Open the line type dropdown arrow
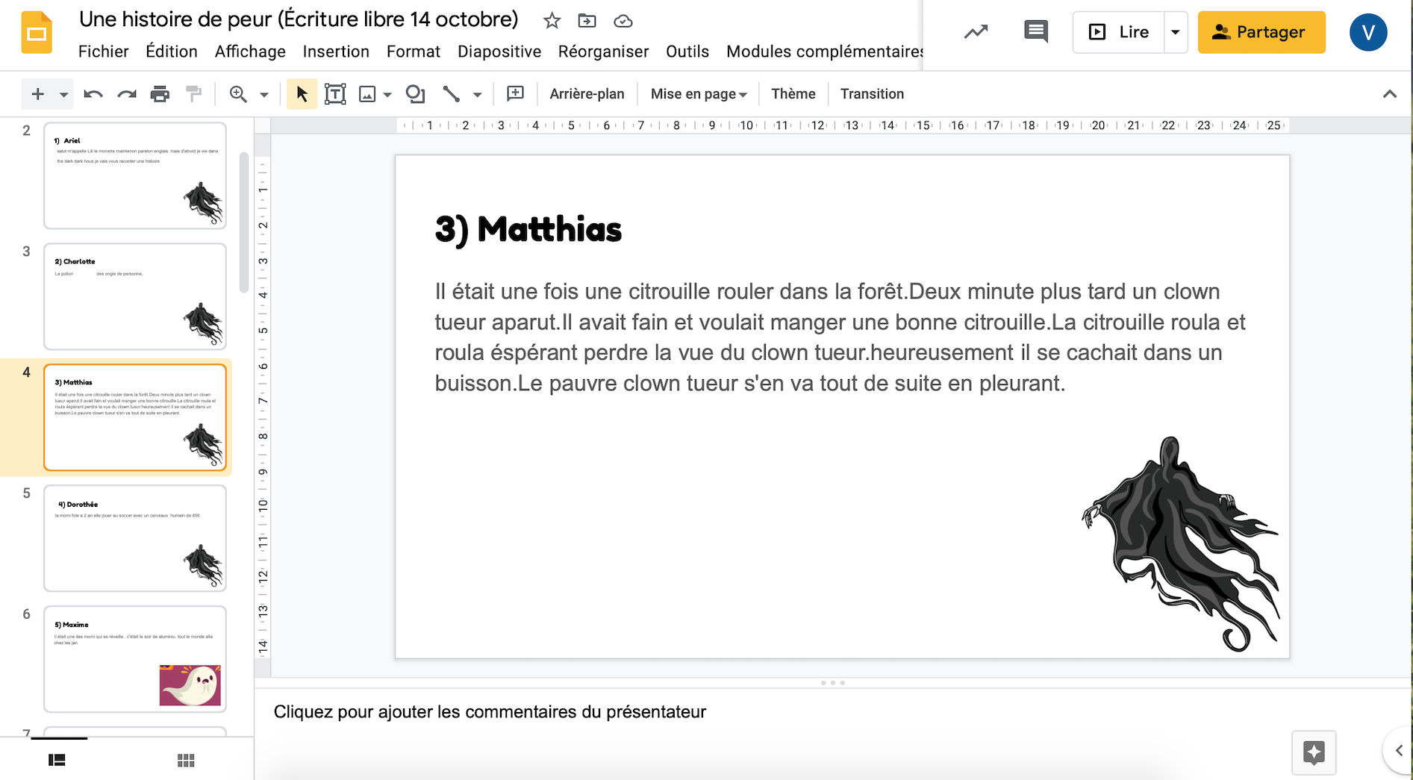 tap(478, 95)
